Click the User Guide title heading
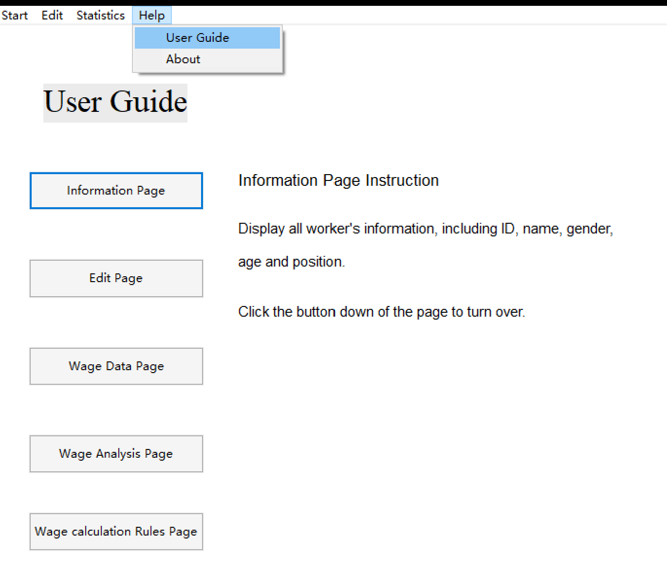 pos(115,102)
